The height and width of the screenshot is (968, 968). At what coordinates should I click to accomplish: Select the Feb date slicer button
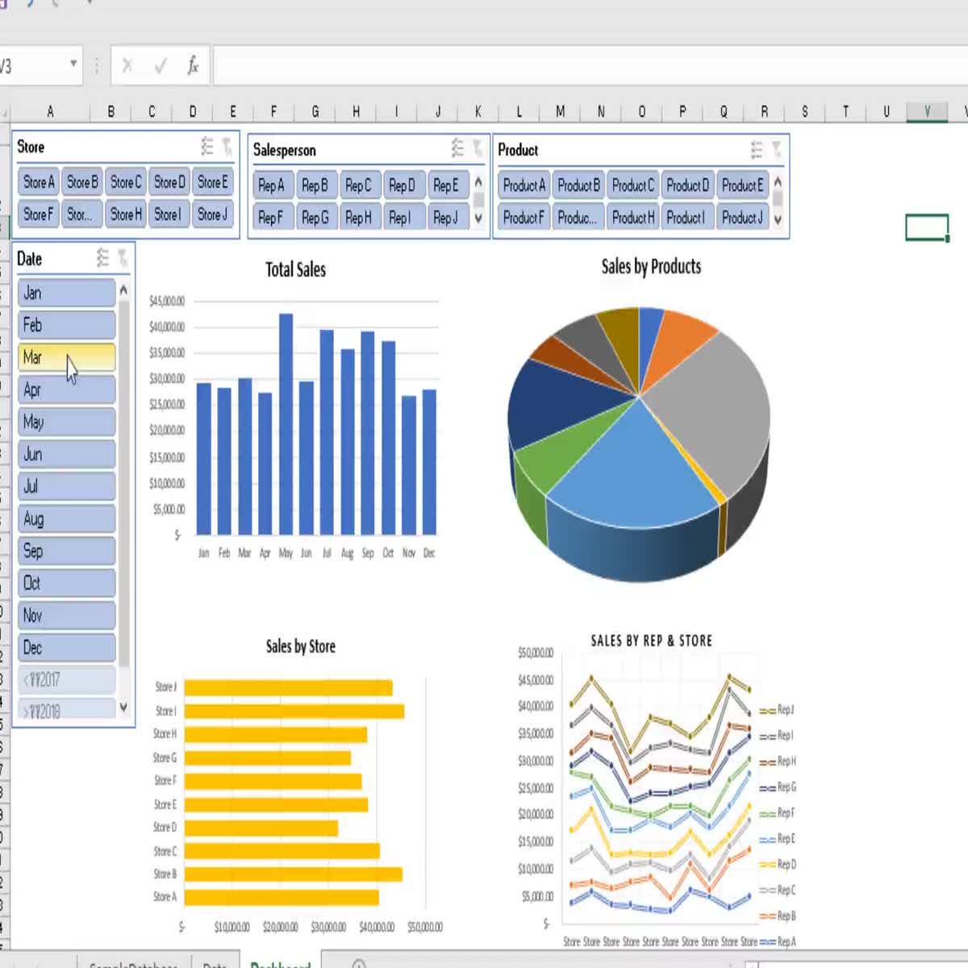point(66,325)
